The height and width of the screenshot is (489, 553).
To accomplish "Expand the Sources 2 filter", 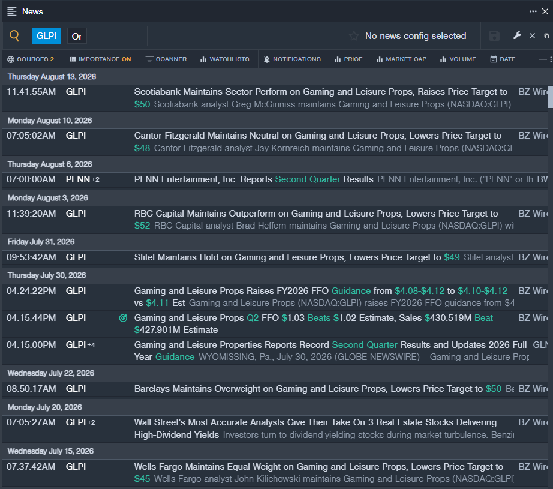I will point(31,59).
